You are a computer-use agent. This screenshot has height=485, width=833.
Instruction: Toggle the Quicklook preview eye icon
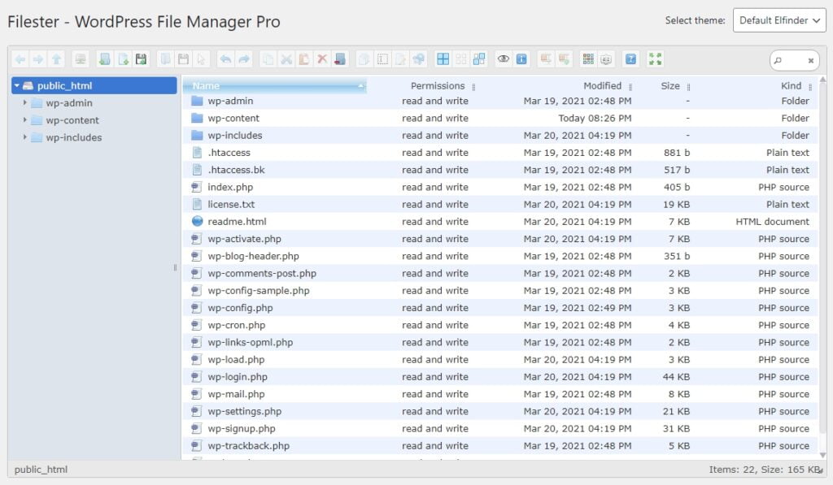[503, 59]
